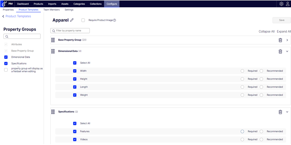The image size is (291, 145).
Task: Mark Length as Required
Action: point(242,87)
